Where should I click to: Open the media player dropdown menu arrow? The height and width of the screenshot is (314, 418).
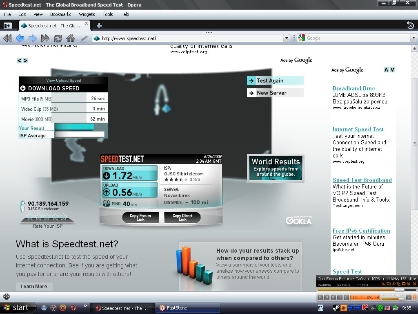coord(409,284)
